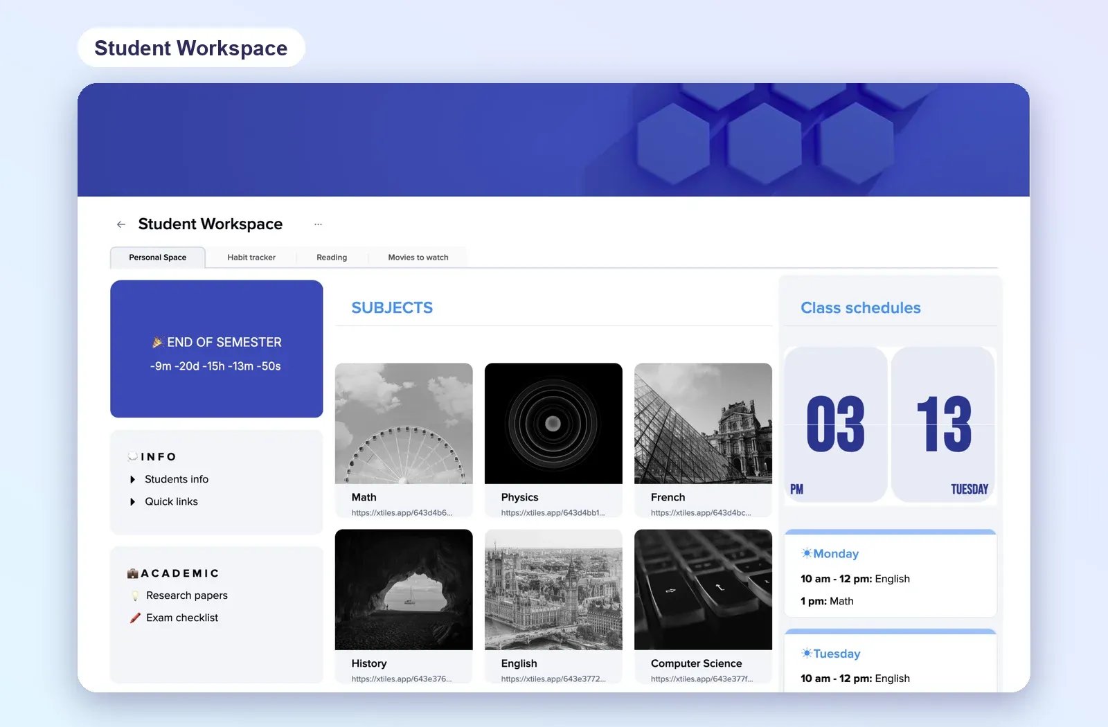Click the sun icon next to Tuesday
Screen dimensions: 1108x727
(807, 653)
